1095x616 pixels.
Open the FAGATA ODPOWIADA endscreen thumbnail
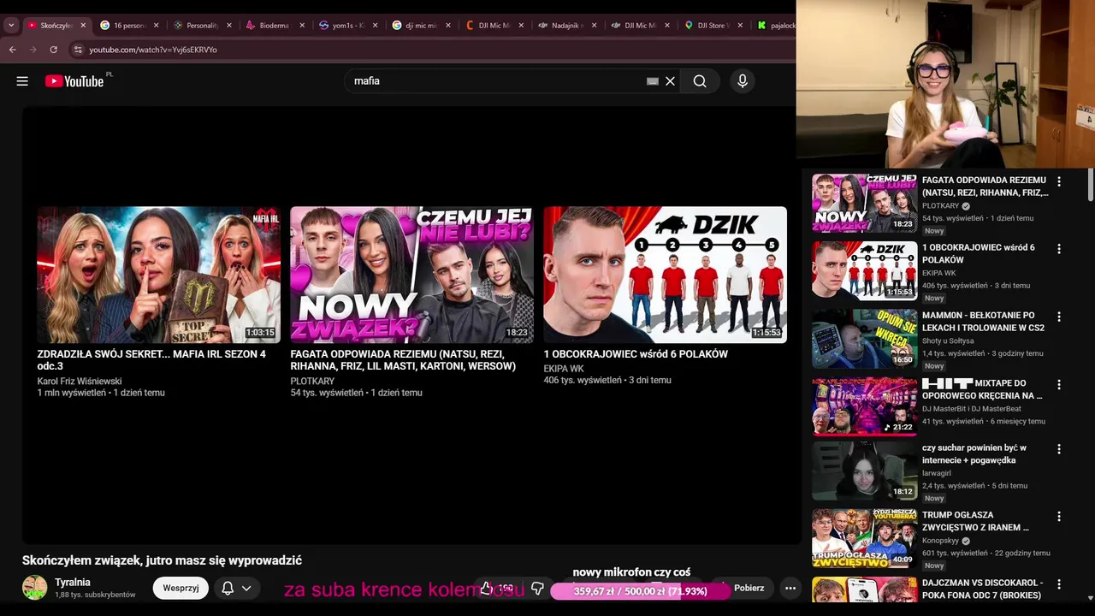(x=411, y=275)
